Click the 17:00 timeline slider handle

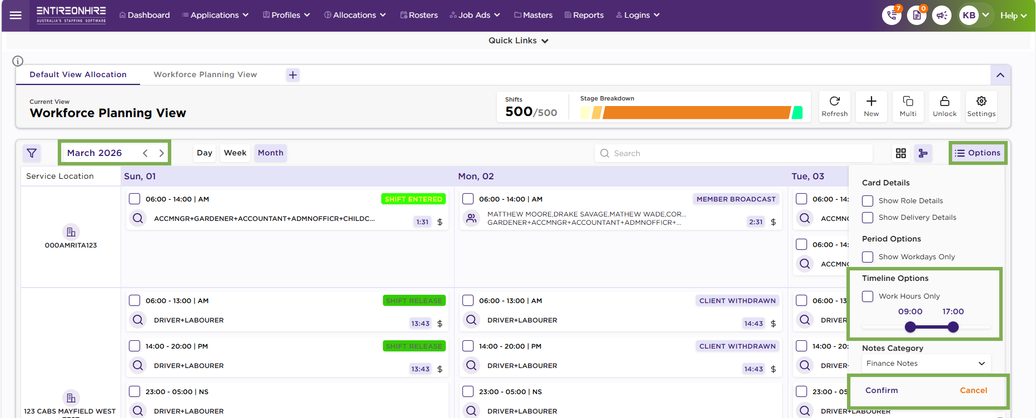point(953,327)
